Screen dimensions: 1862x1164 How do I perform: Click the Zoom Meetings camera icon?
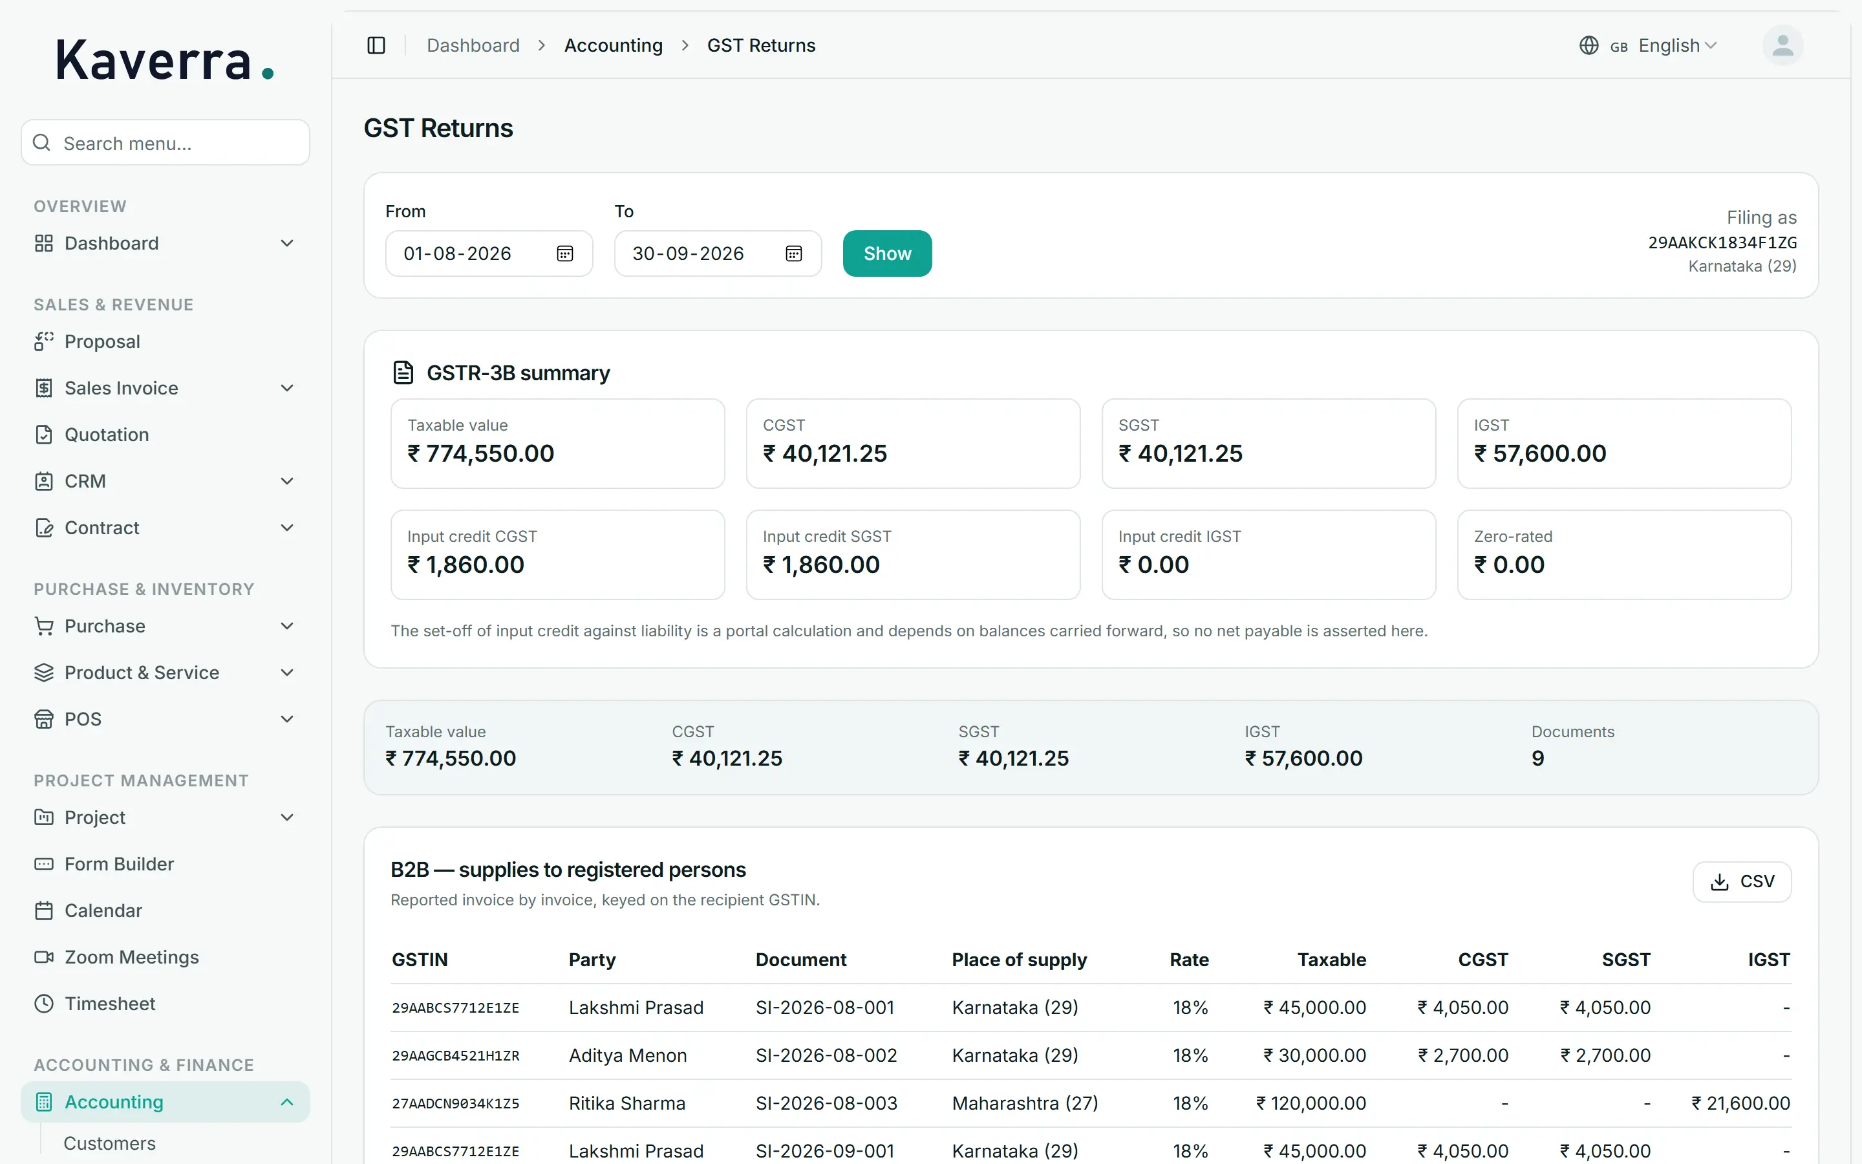click(44, 957)
